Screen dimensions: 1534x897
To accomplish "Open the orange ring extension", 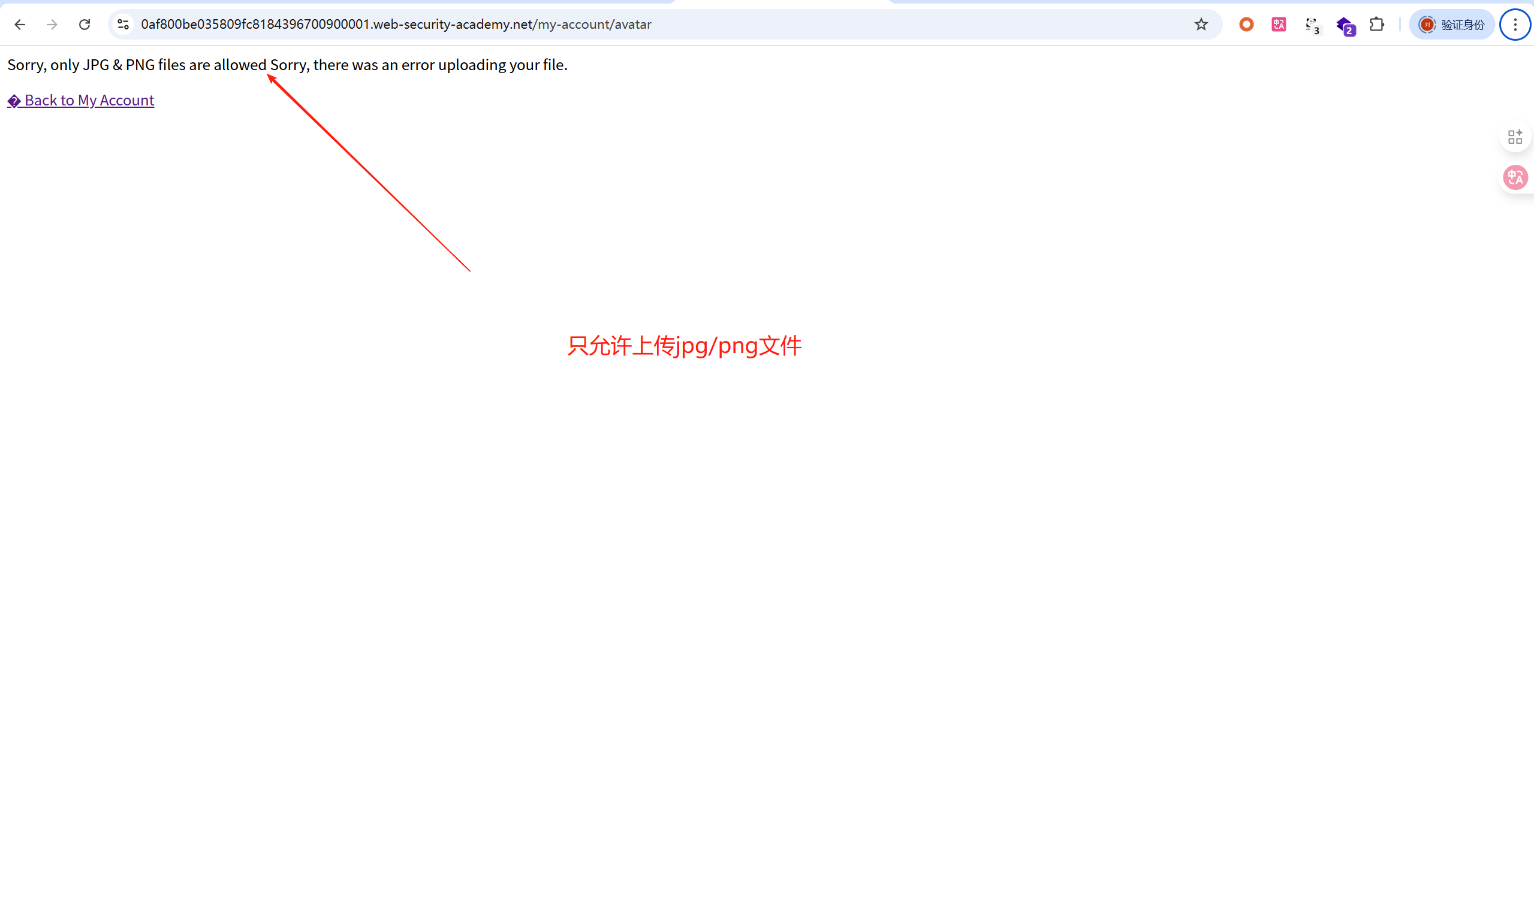I will [1246, 25].
